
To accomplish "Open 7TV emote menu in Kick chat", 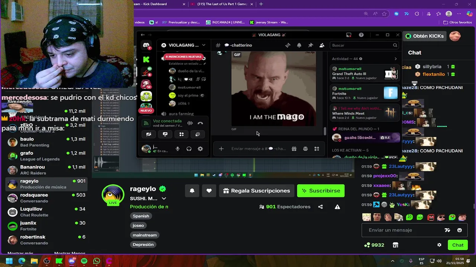I will [x=447, y=230].
